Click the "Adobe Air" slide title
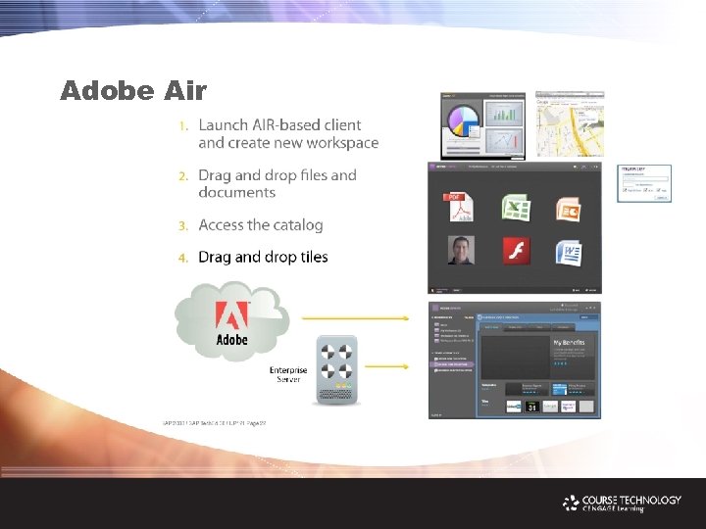This screenshot has width=706, height=529. [x=133, y=90]
